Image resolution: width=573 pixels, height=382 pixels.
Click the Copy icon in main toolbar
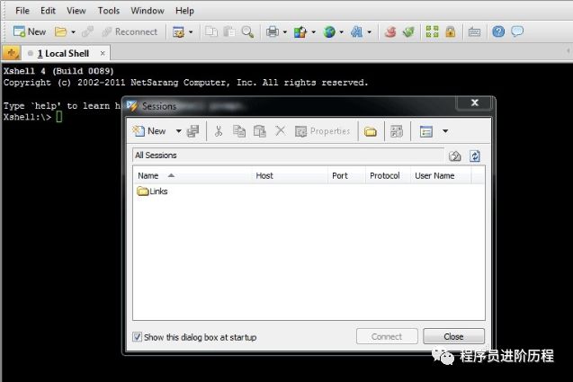(x=211, y=31)
